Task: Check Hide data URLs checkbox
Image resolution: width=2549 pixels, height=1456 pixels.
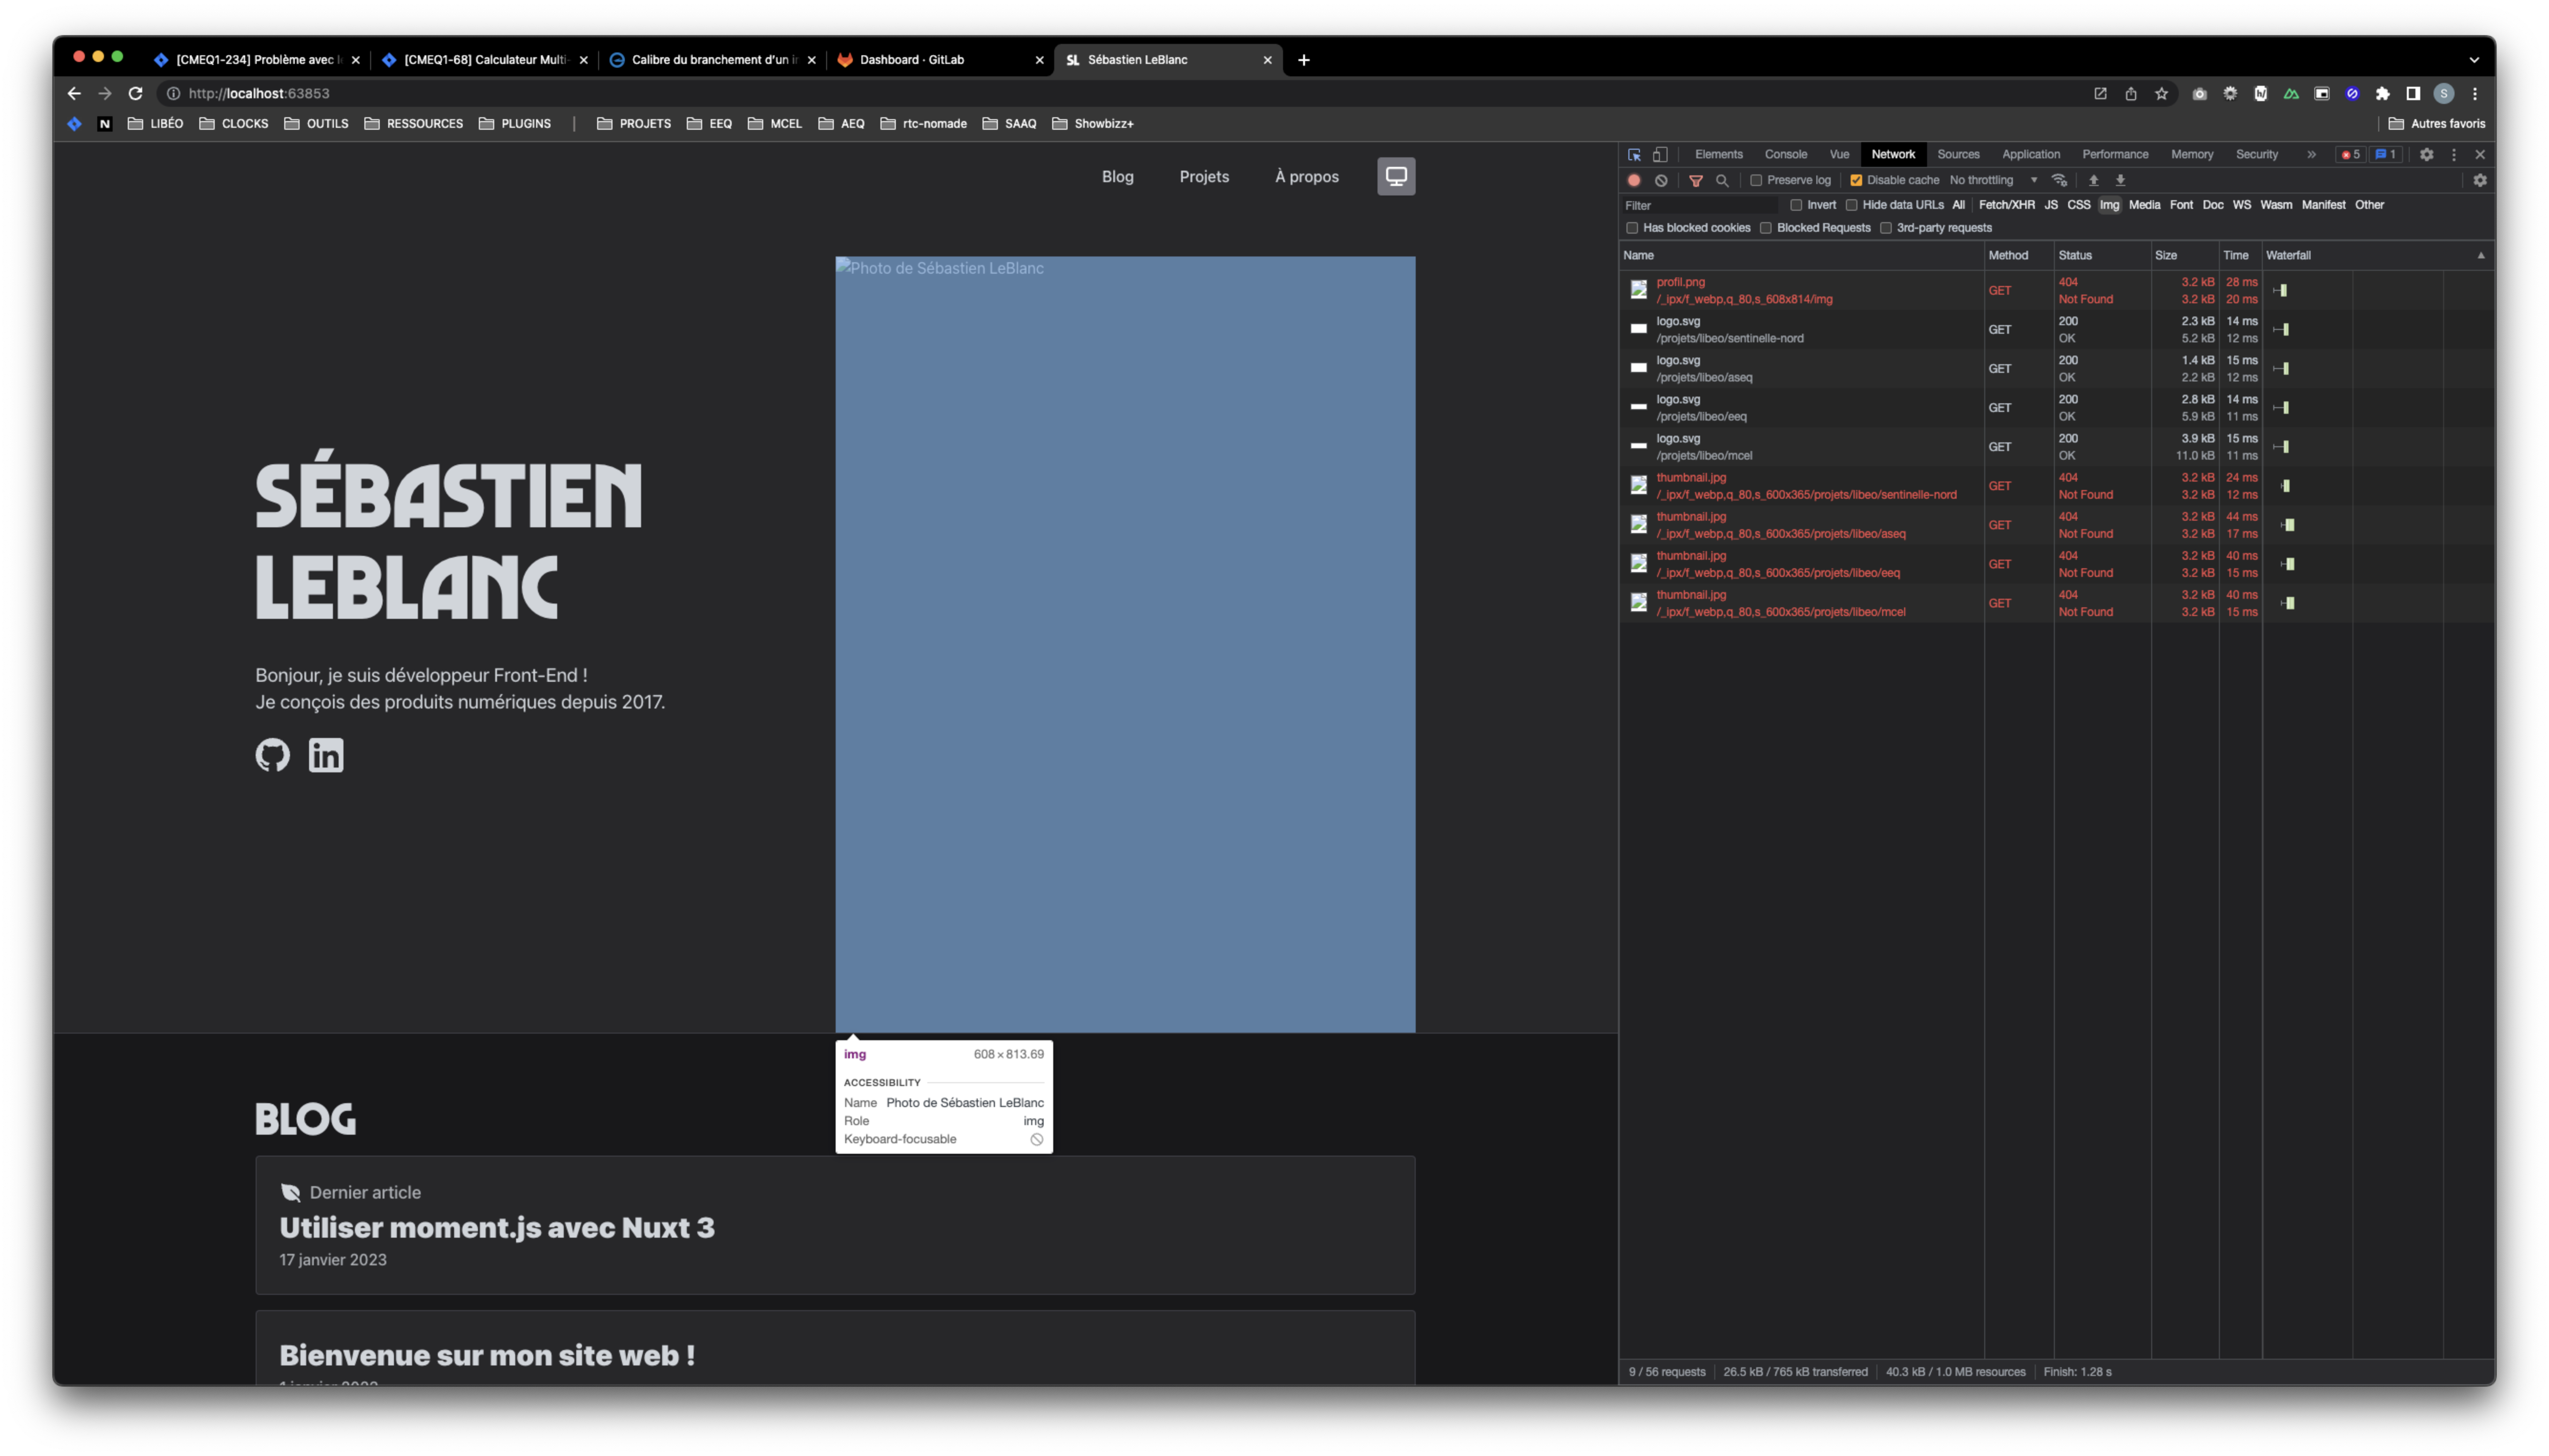Action: [1852, 205]
